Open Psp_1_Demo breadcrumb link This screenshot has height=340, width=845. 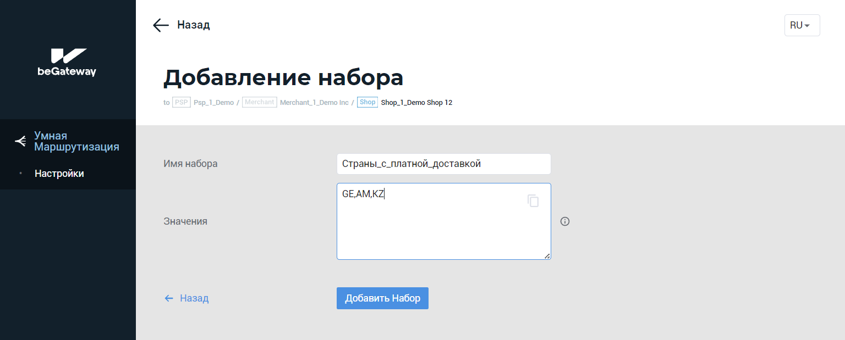213,103
